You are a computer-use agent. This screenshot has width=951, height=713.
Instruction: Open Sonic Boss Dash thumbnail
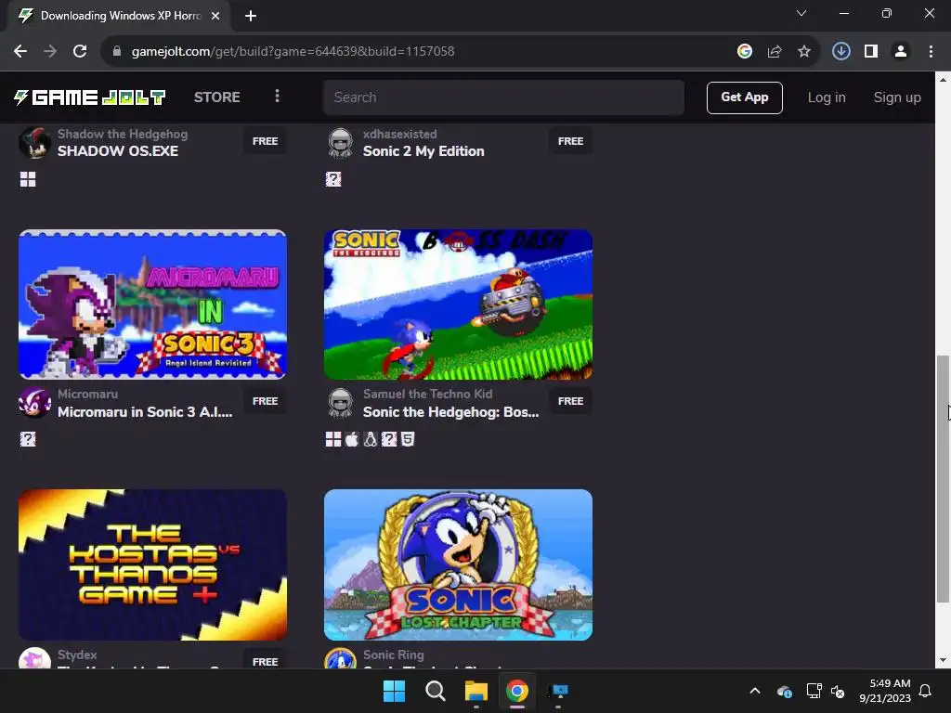pos(458,305)
